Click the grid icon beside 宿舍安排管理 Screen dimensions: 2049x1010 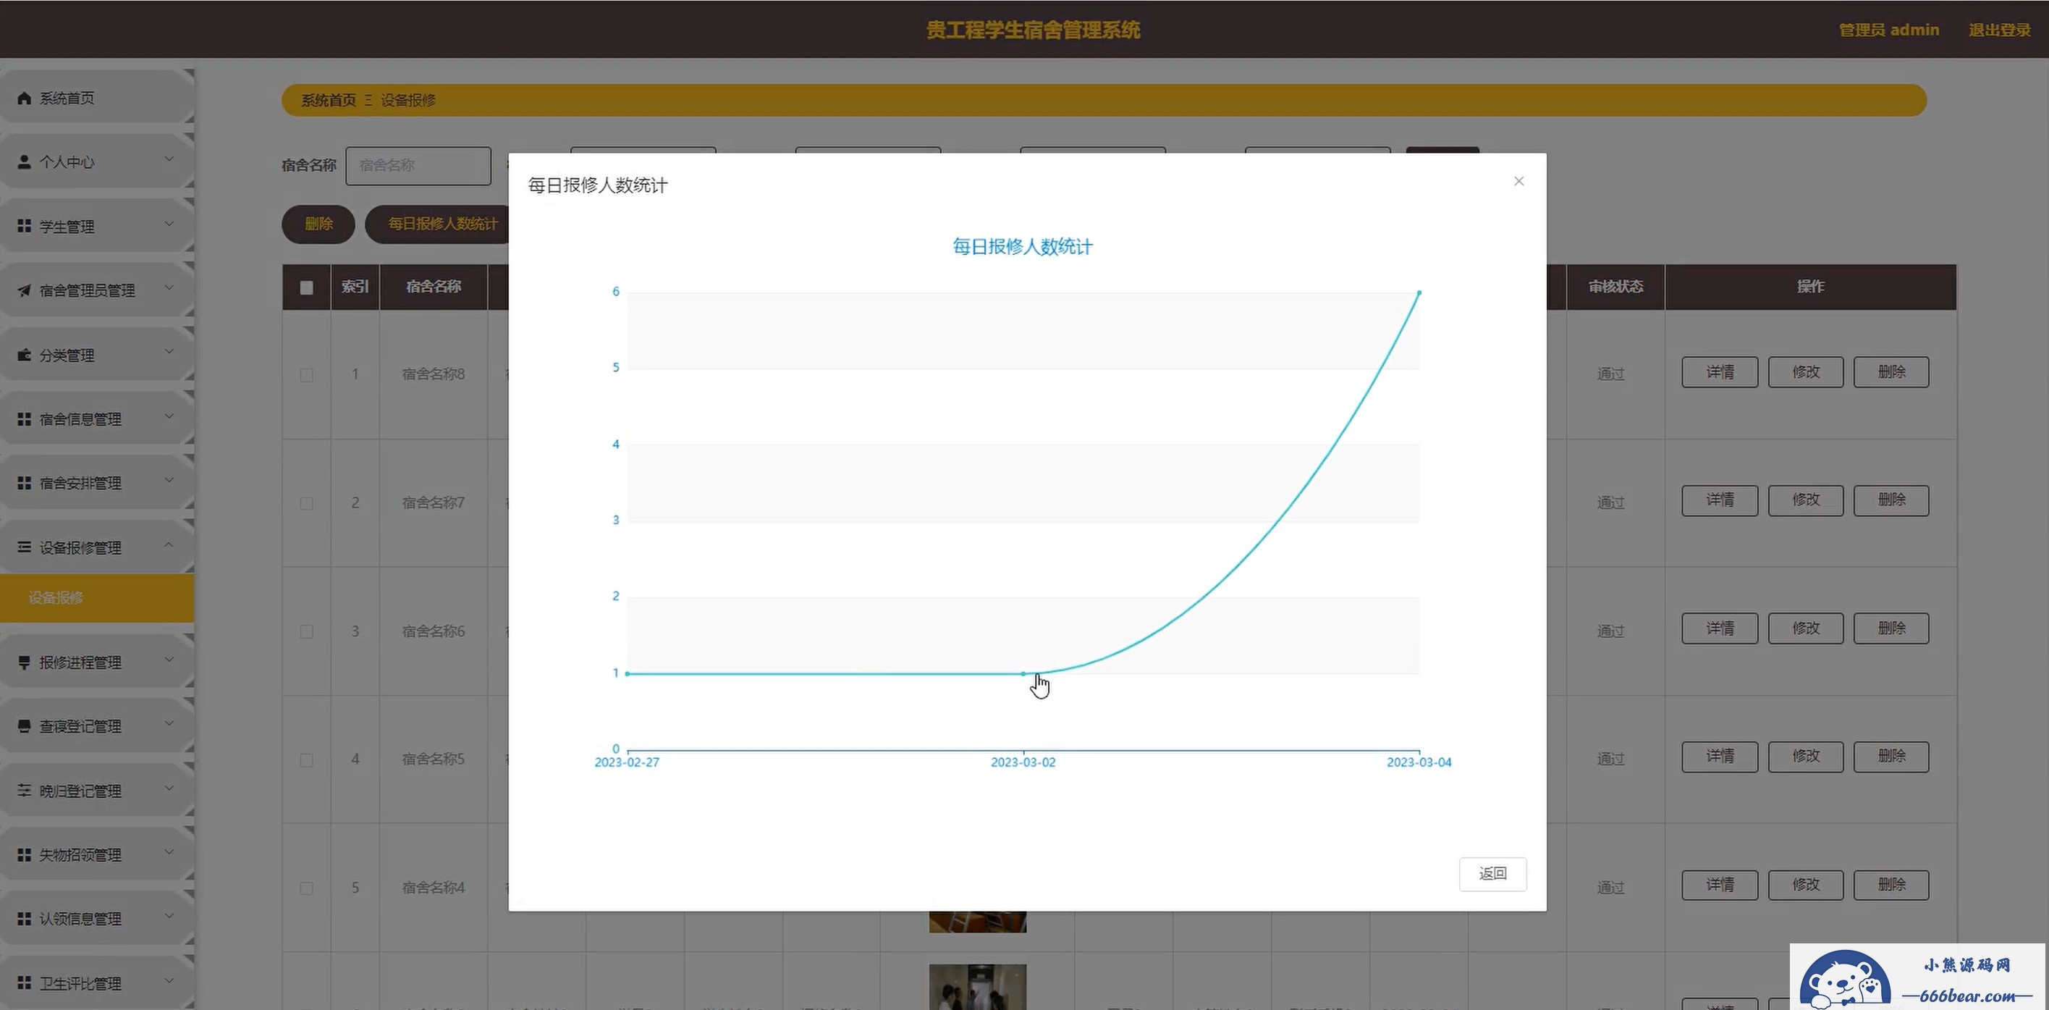point(24,483)
